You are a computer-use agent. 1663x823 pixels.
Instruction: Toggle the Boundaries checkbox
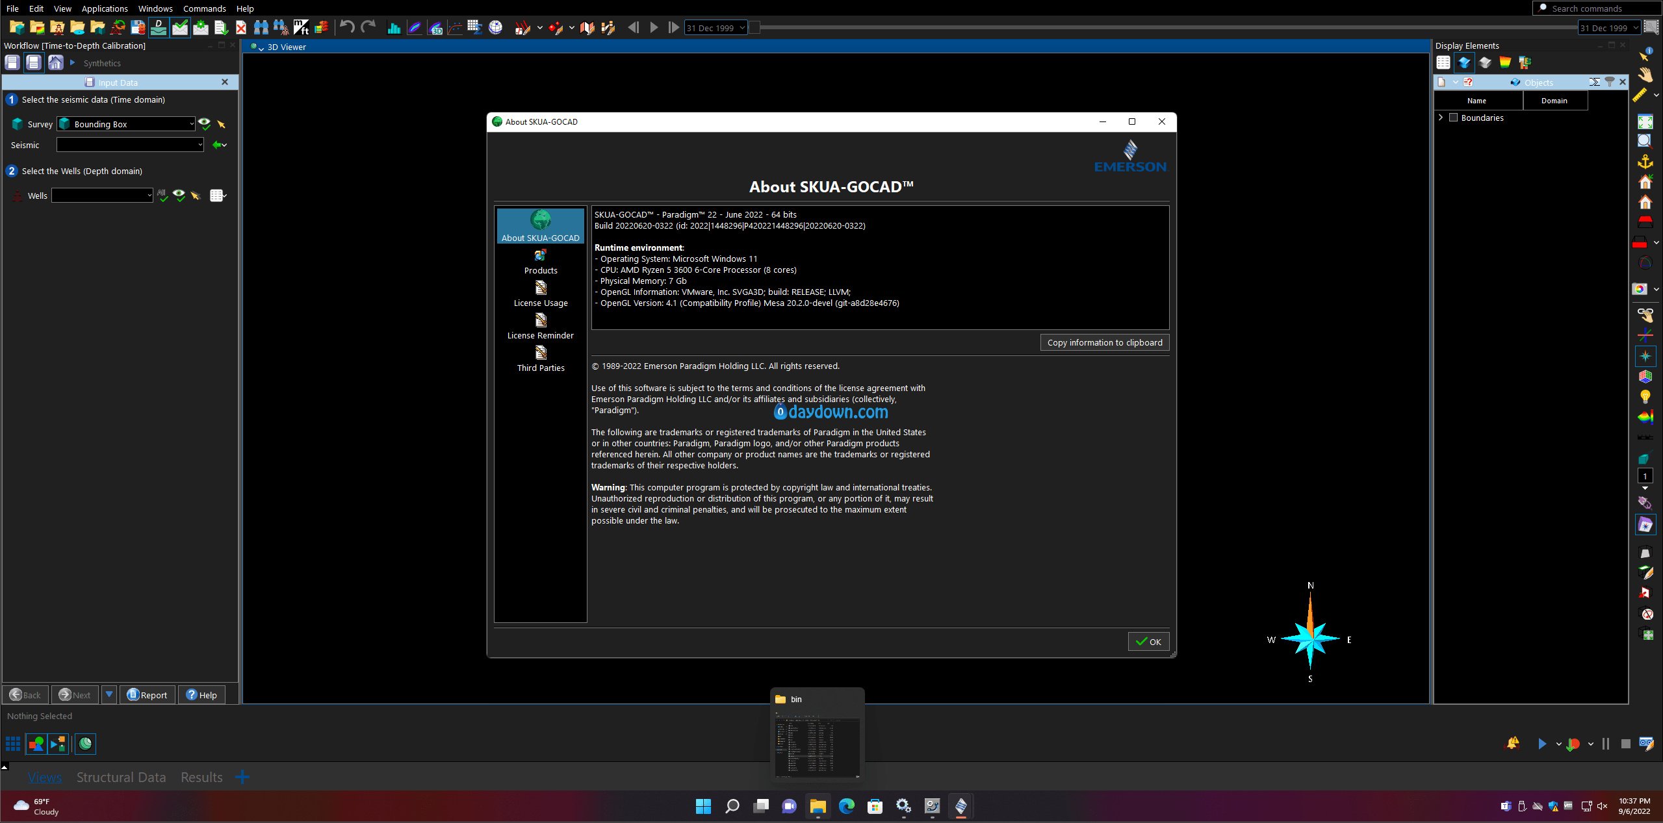tap(1454, 118)
